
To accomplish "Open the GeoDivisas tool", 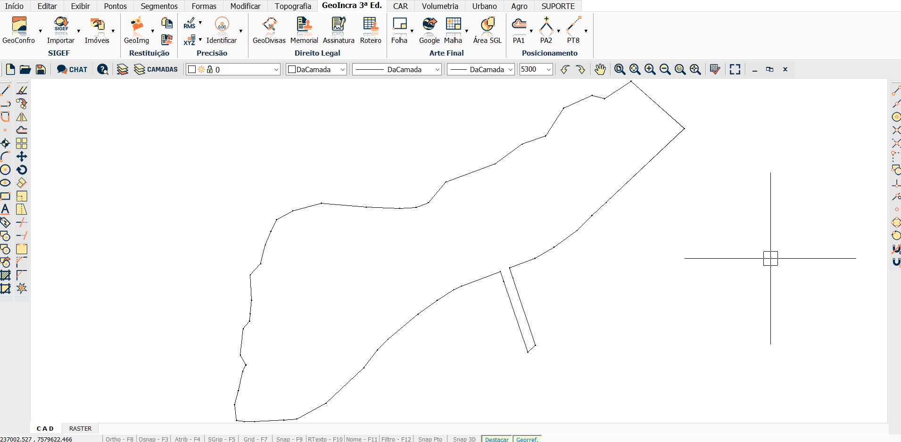I will pyautogui.click(x=269, y=30).
